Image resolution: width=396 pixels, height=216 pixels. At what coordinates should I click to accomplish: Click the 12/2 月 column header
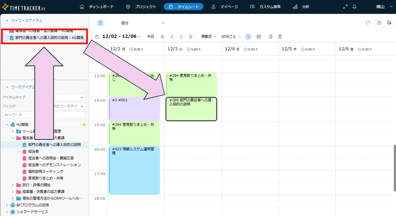[x=136, y=49]
